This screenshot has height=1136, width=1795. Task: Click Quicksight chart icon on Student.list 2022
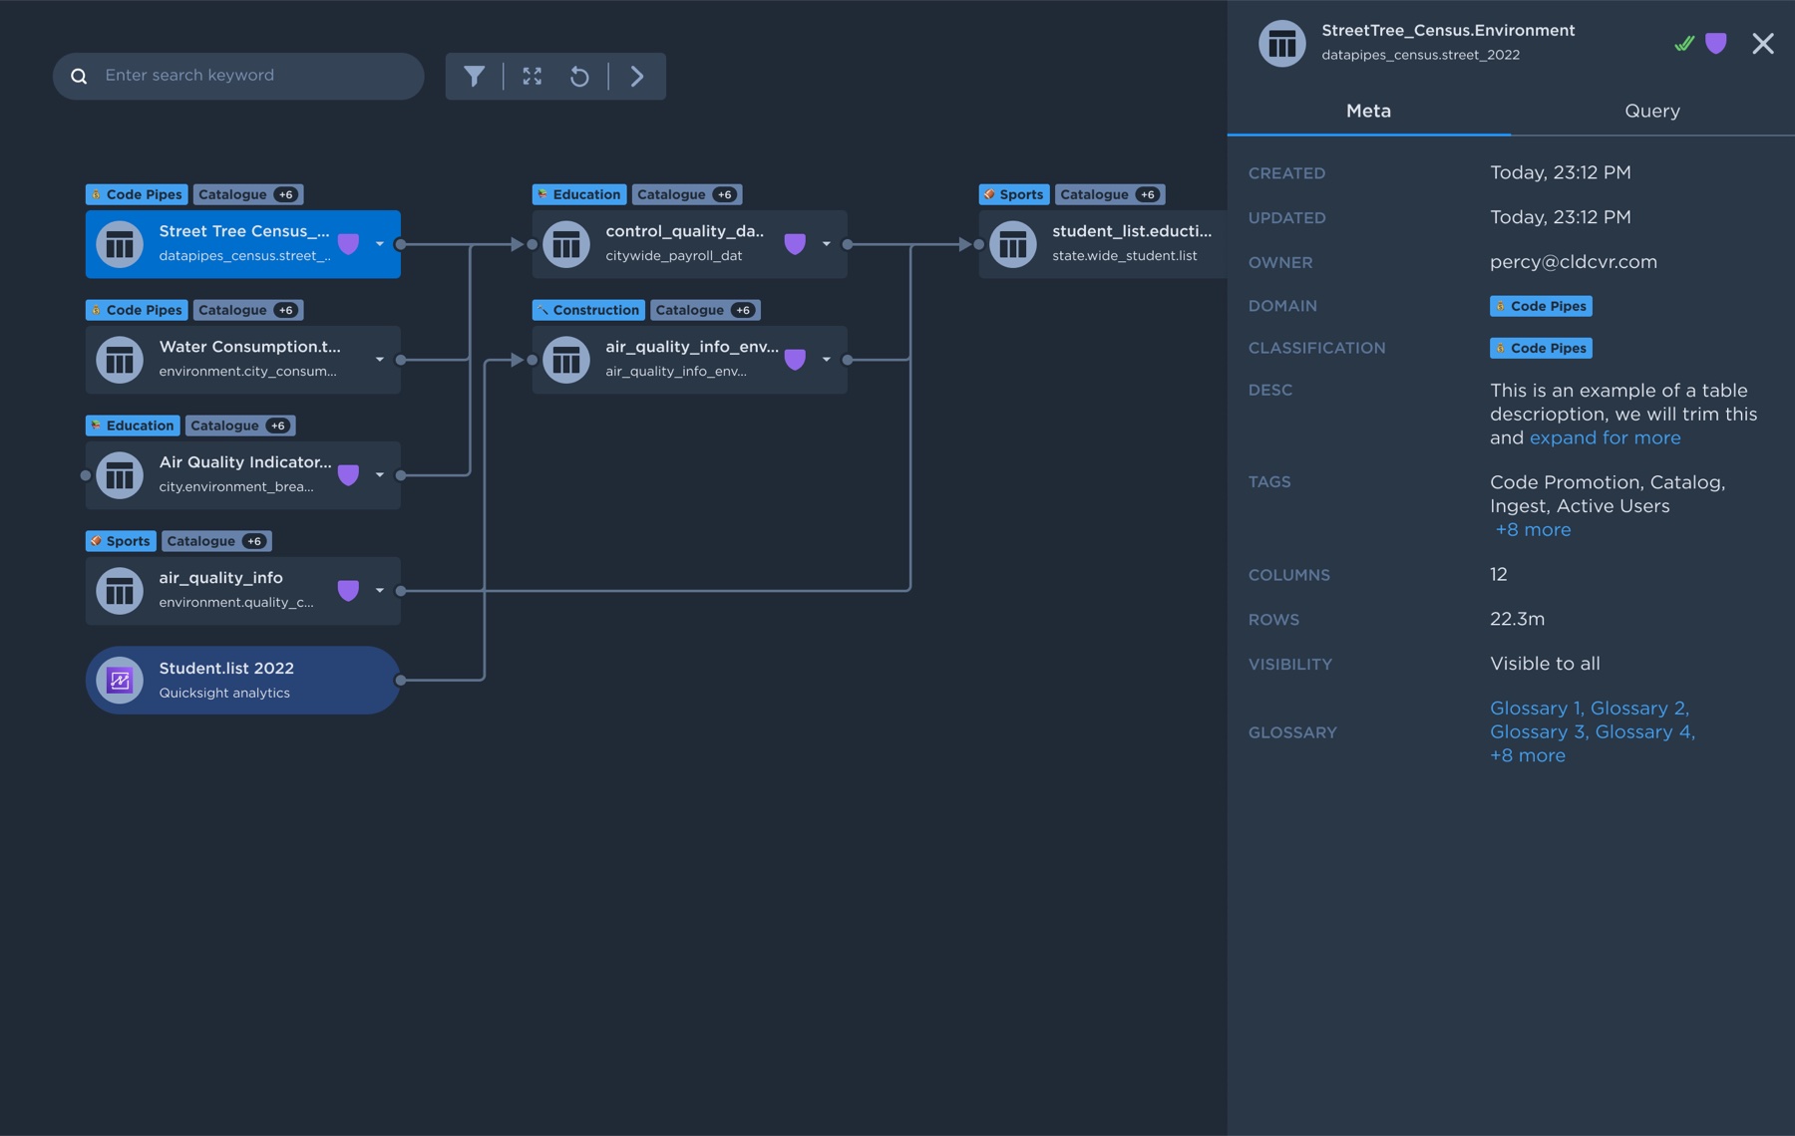[x=120, y=681]
